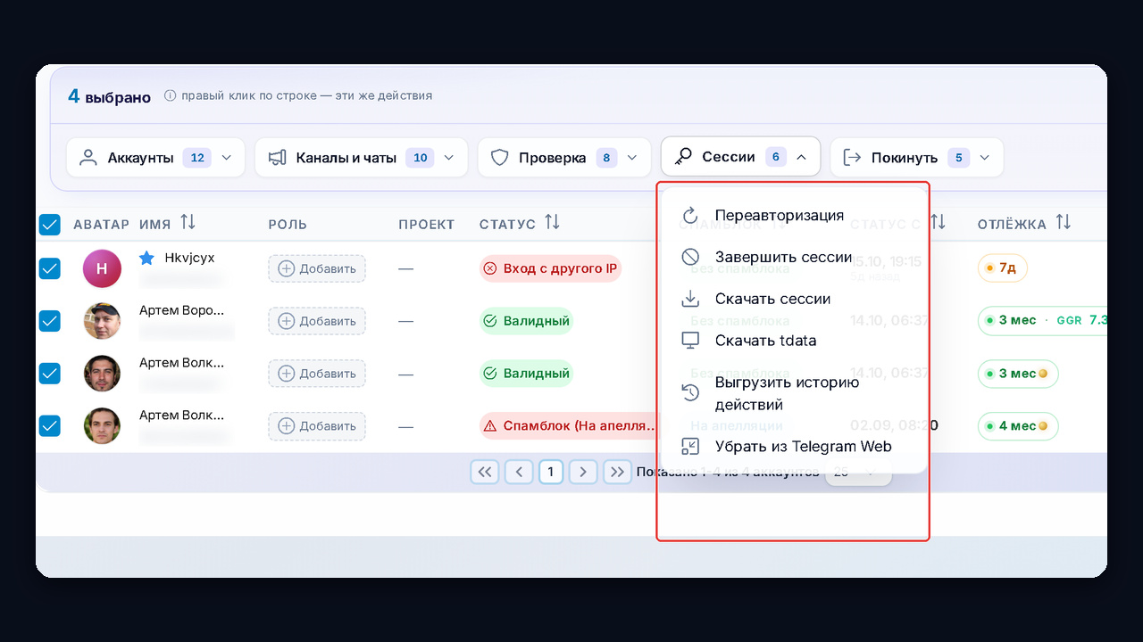Screen dimensions: 1143x642
Task: Click Добавить role button in Hkvjcyx row
Action: click(x=317, y=268)
